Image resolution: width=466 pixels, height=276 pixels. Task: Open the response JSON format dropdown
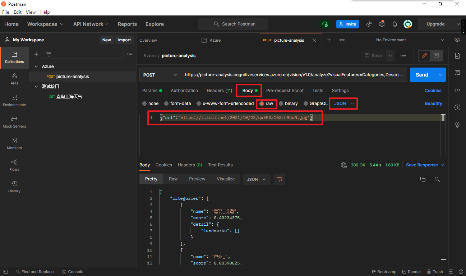pyautogui.click(x=257, y=179)
